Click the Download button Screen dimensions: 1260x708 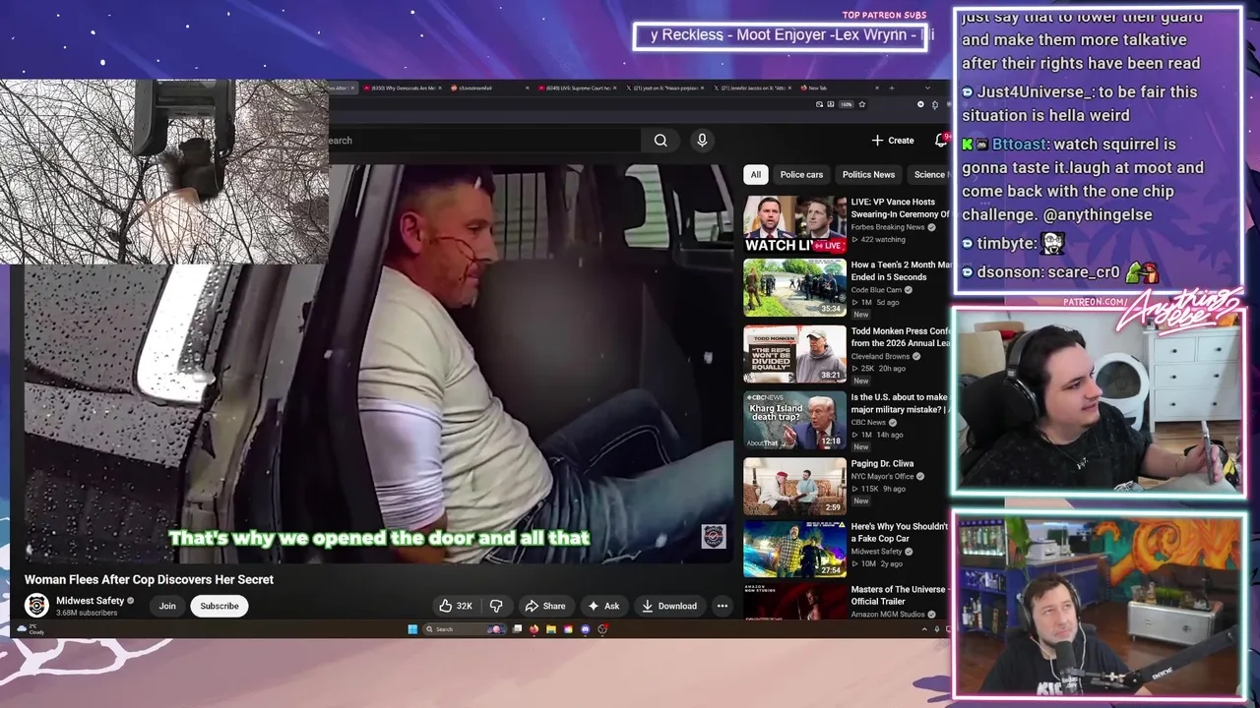click(669, 606)
